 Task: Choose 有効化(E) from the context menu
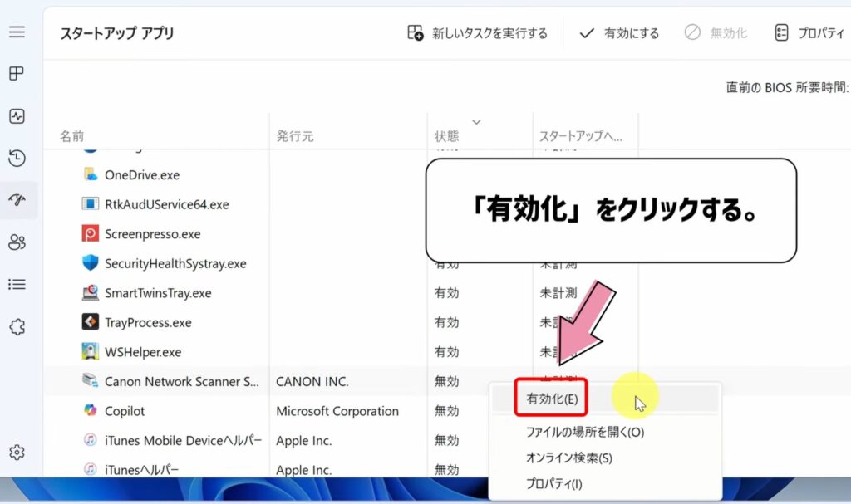click(x=552, y=399)
